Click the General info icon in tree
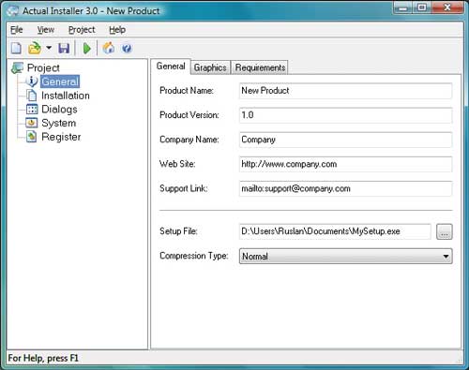This screenshot has width=469, height=370. coord(32,81)
